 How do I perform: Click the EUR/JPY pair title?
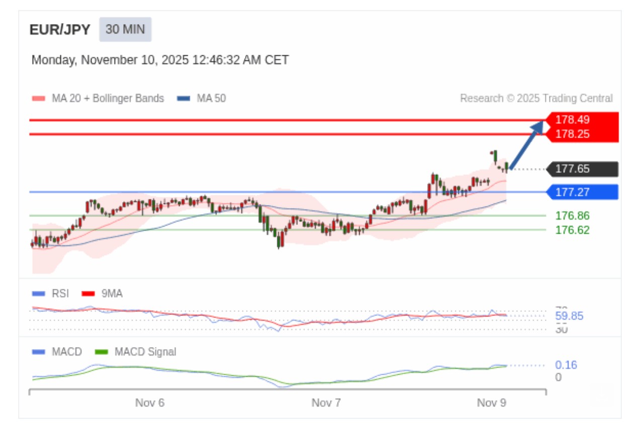pos(60,30)
